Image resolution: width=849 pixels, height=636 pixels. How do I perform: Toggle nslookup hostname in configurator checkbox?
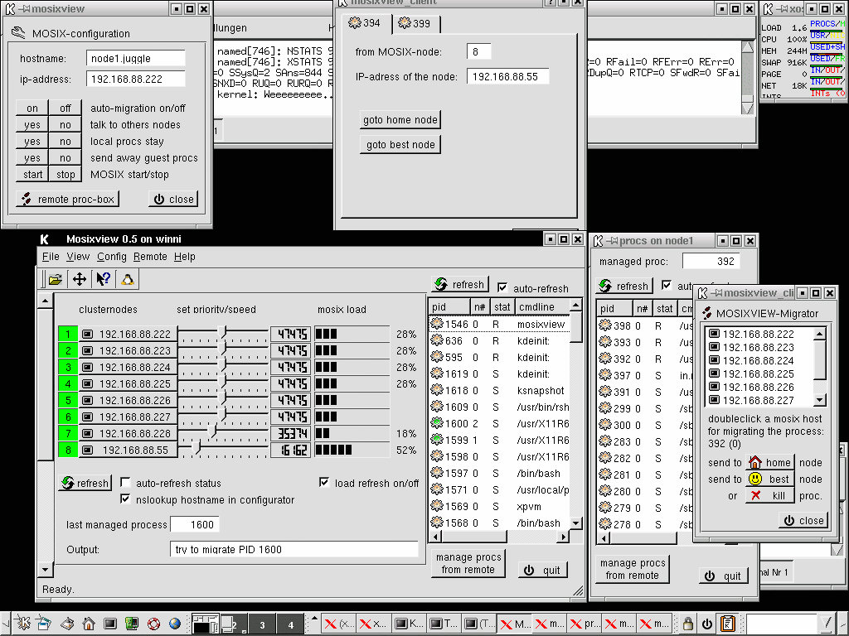pyautogui.click(x=125, y=499)
